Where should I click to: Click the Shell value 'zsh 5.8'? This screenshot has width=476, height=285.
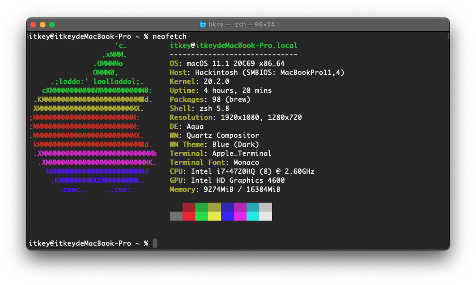(214, 108)
